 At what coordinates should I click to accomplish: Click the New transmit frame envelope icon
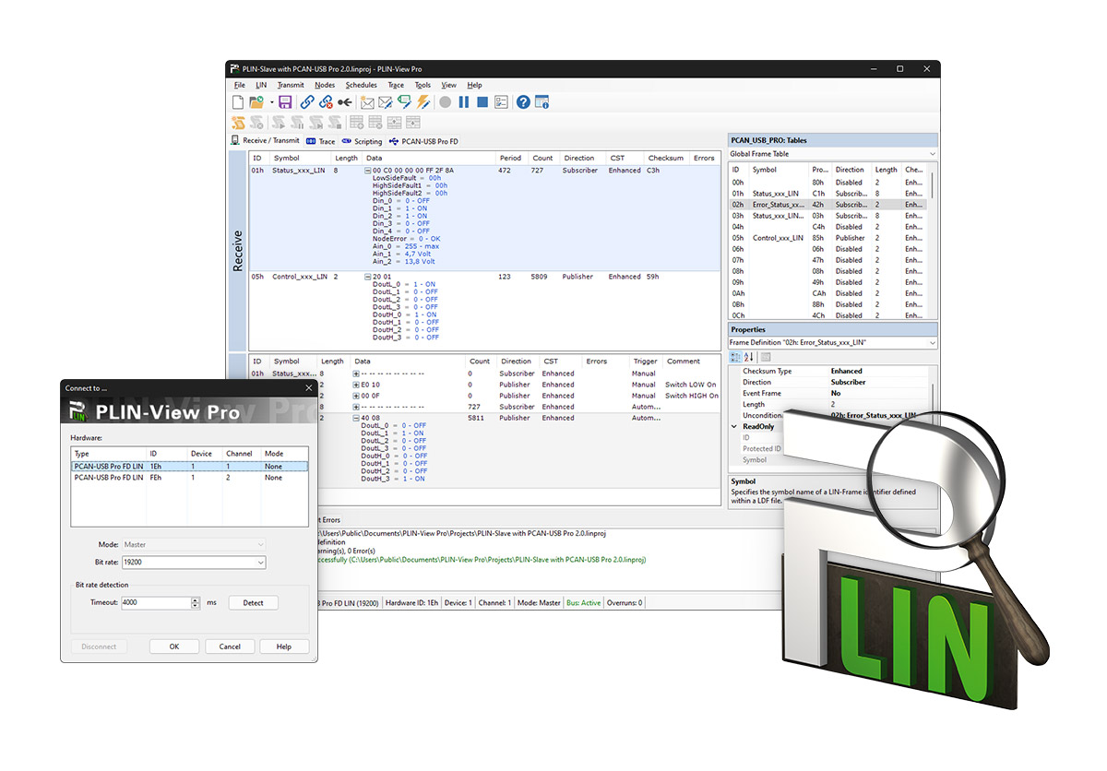point(367,102)
